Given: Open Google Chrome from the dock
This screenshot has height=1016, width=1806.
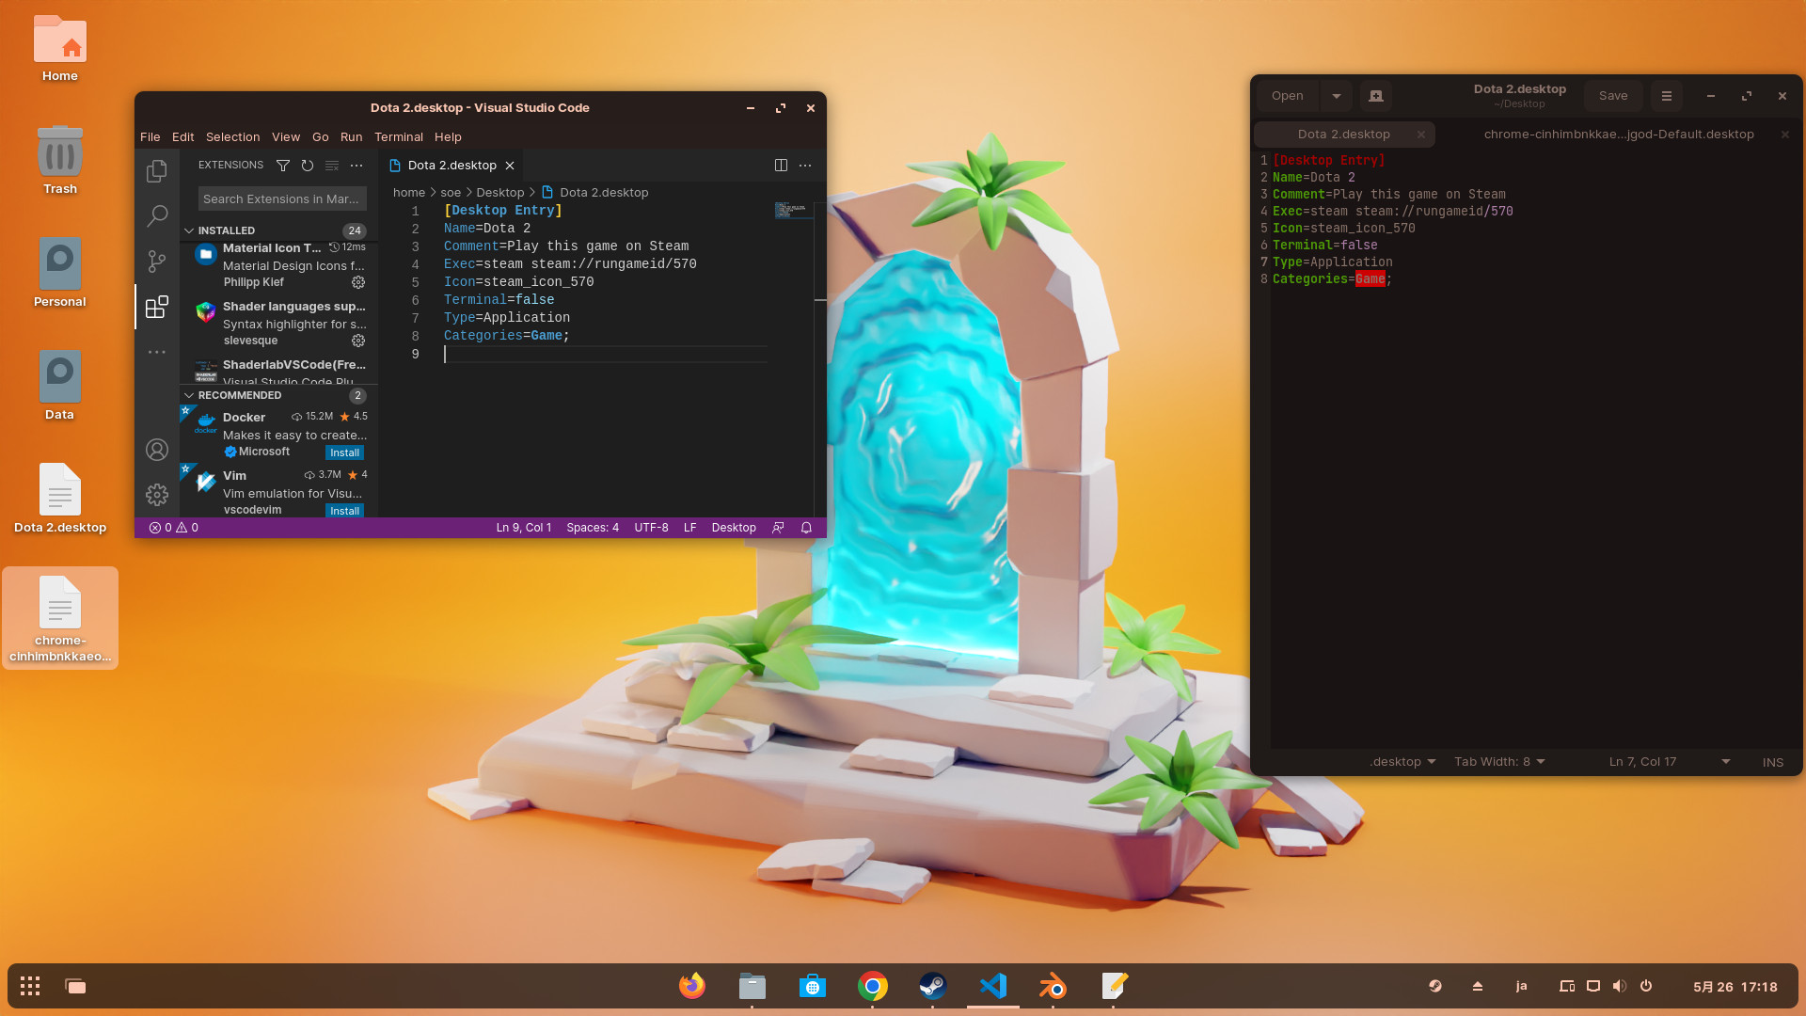Looking at the screenshot, I should click(873, 986).
